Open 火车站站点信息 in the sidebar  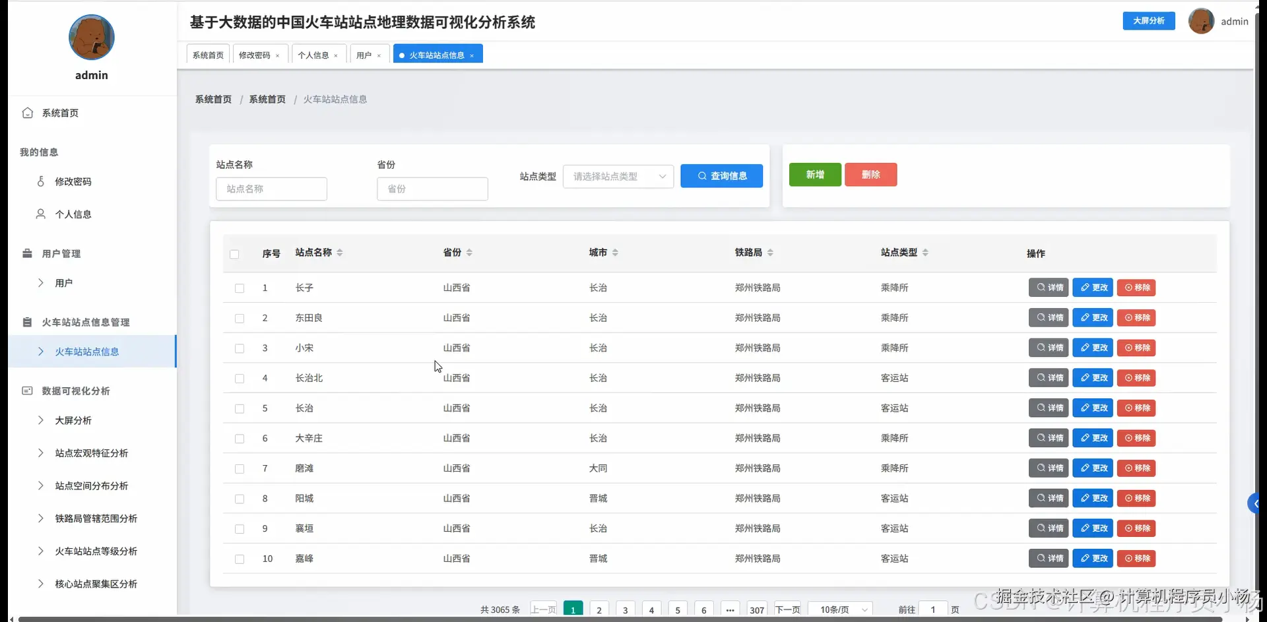click(92, 352)
